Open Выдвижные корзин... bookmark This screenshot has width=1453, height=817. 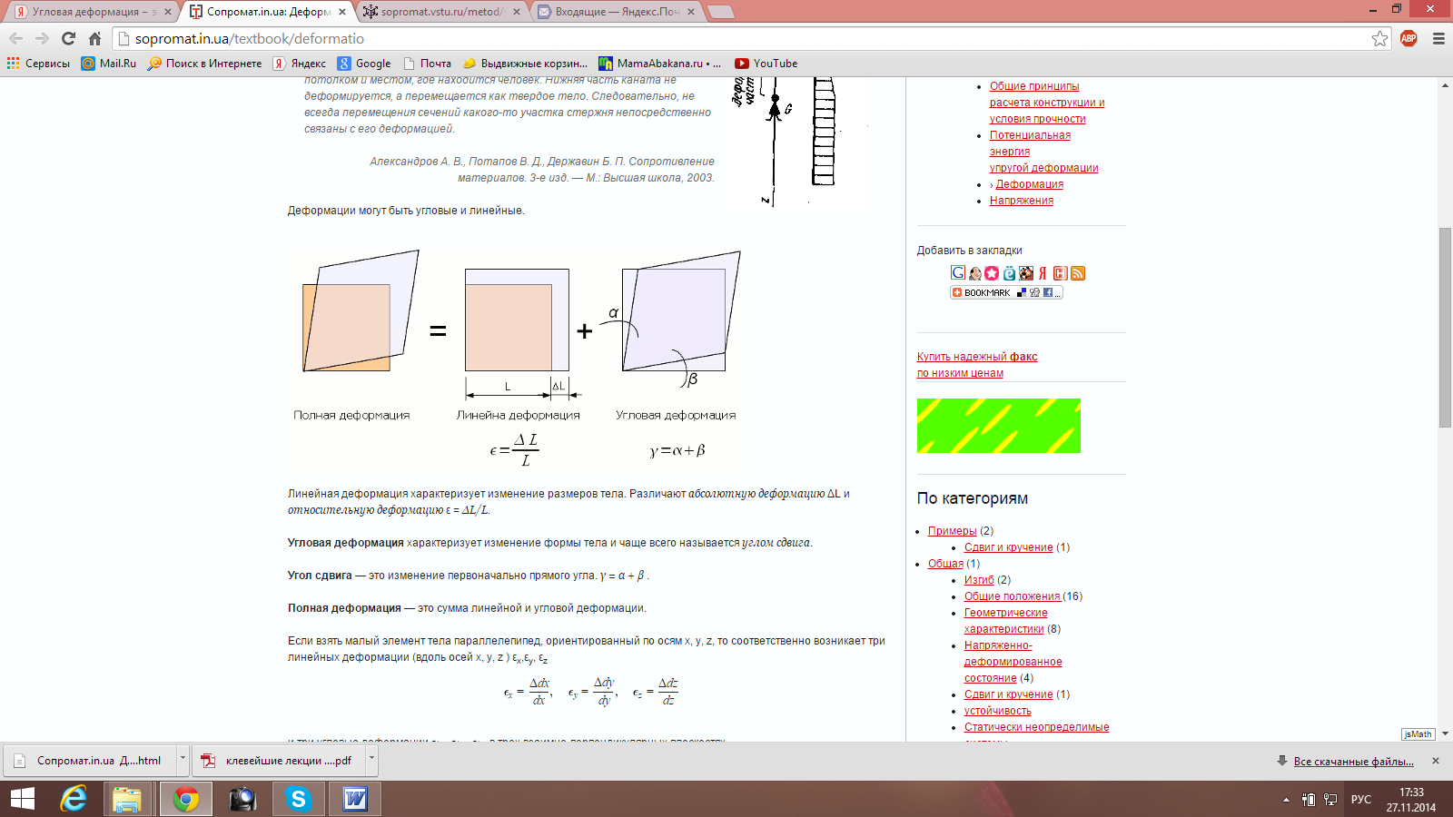[x=526, y=64]
